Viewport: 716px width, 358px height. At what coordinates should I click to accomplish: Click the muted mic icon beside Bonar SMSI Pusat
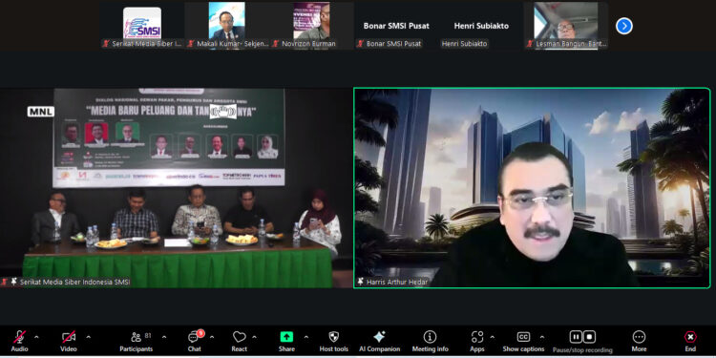pyautogui.click(x=360, y=44)
